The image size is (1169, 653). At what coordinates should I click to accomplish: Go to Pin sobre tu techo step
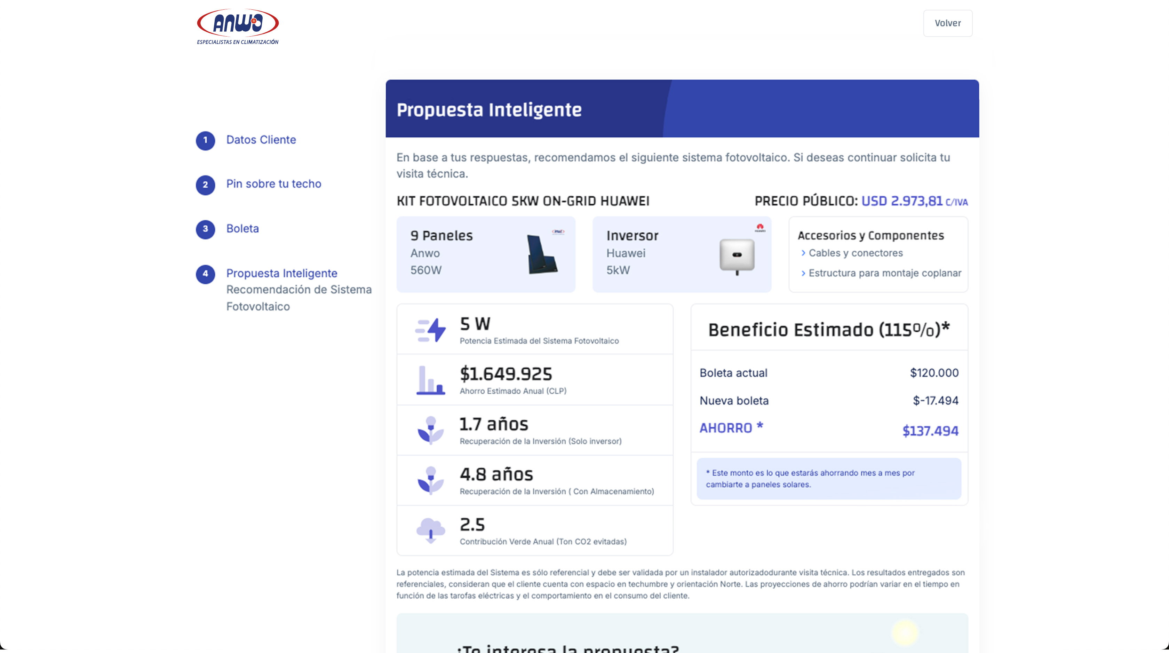pyautogui.click(x=274, y=184)
